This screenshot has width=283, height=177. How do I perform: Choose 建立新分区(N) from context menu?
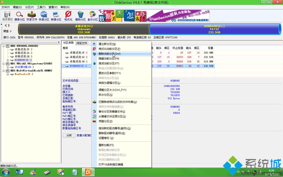tap(121, 44)
